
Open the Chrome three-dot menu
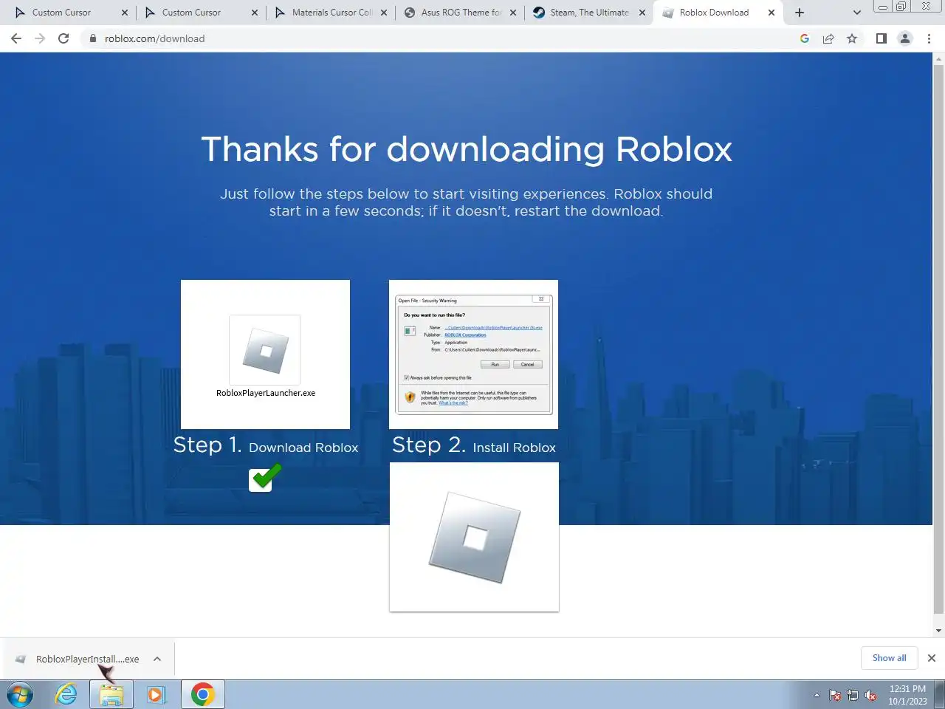[929, 38]
